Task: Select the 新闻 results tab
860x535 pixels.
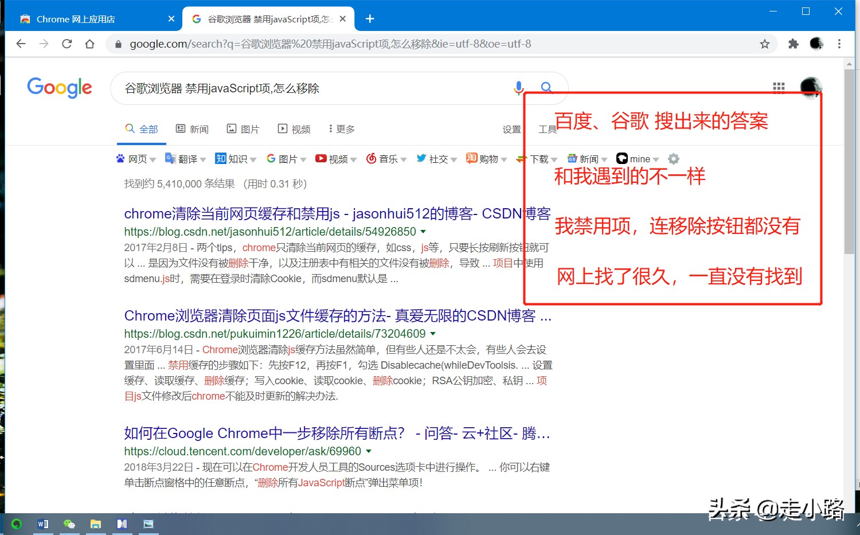Action: coord(192,128)
